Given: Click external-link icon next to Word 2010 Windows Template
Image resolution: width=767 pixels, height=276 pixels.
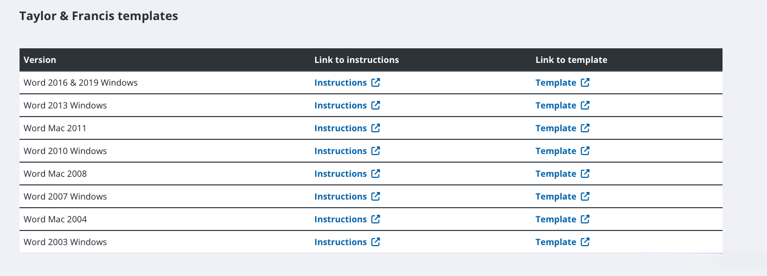Looking at the screenshot, I should click(x=585, y=151).
